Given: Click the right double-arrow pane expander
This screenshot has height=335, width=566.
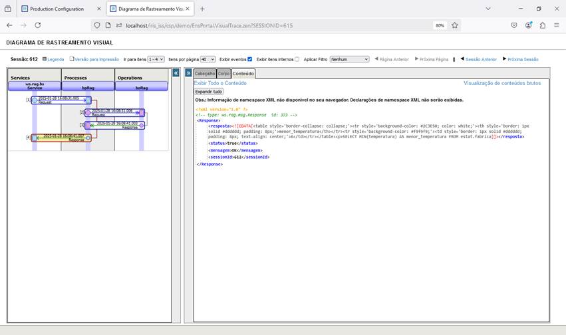Looking at the screenshot, I should [x=188, y=72].
